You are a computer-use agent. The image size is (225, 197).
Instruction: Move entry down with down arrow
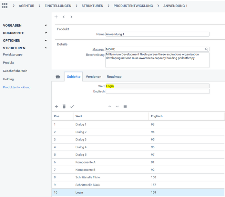(x=117, y=107)
